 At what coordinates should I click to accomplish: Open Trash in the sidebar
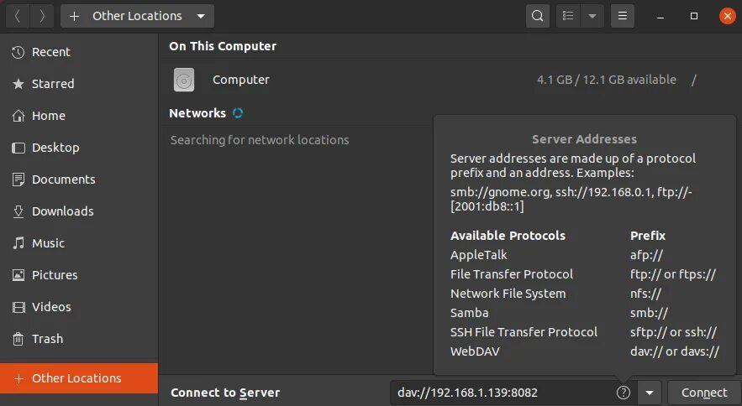click(47, 339)
